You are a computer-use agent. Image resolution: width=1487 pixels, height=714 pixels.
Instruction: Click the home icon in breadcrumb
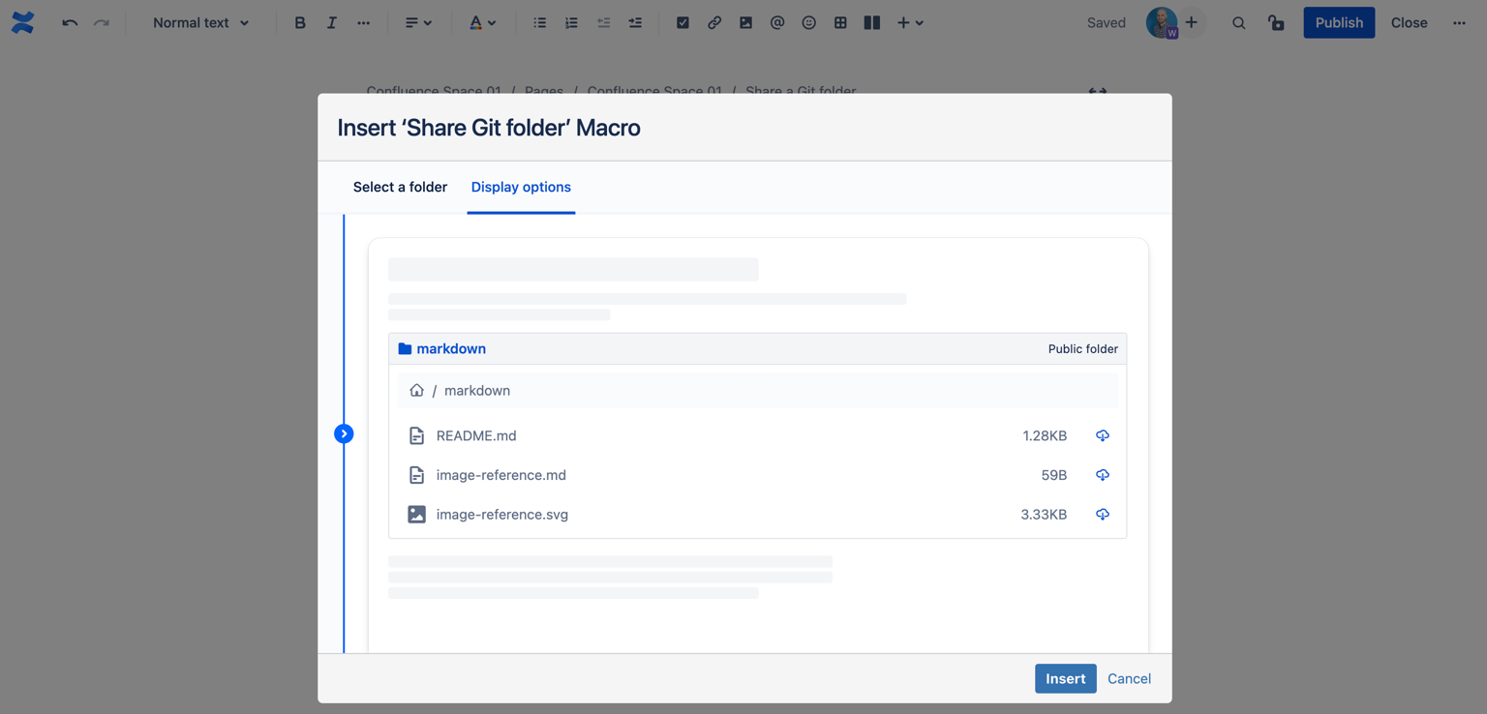(416, 391)
